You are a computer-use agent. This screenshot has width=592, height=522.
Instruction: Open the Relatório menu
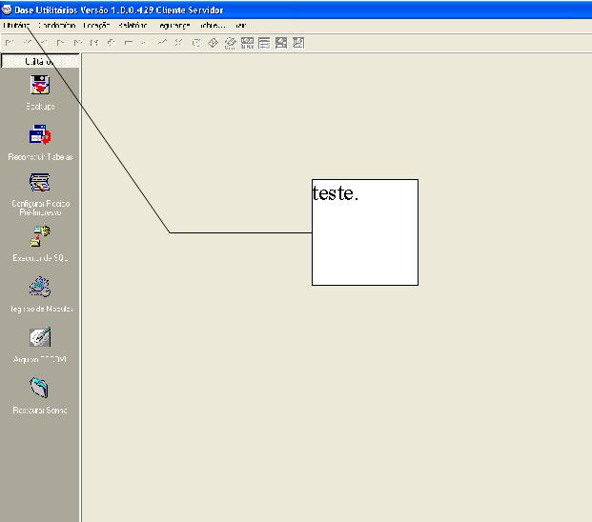(x=133, y=25)
